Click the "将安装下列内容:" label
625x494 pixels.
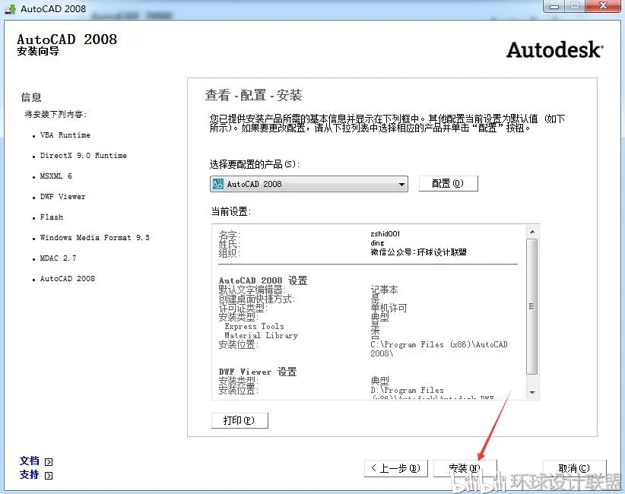point(56,114)
